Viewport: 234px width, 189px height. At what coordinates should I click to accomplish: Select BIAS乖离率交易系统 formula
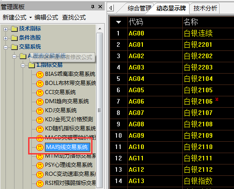click(70, 74)
